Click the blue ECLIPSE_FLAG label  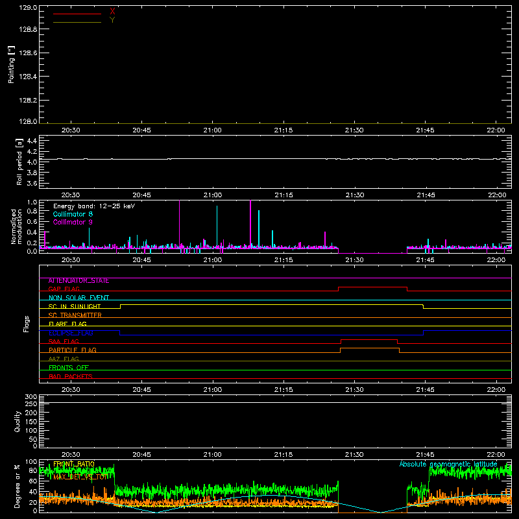click(71, 333)
